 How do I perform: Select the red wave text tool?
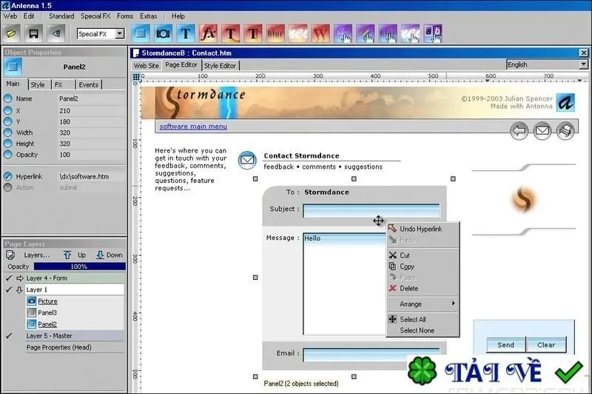pos(298,33)
